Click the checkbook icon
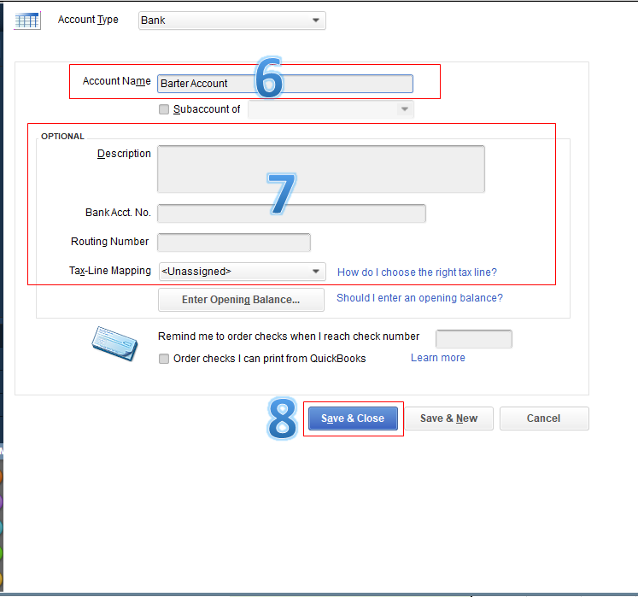 [114, 343]
